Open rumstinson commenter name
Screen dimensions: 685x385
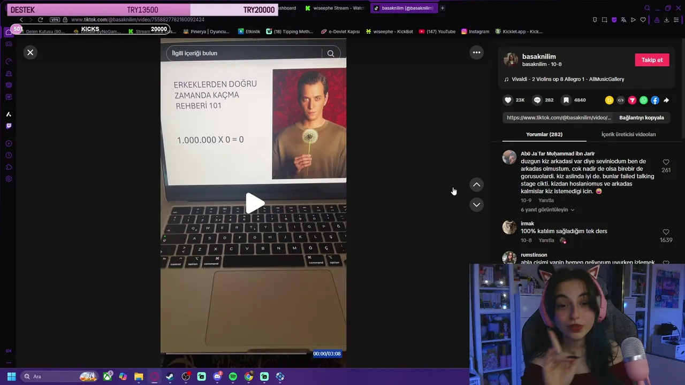coord(534,255)
